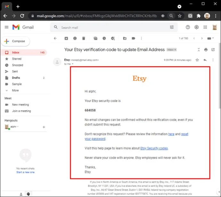221x197 pixels.
Task: Open the Google apps grid
Action: (205, 27)
